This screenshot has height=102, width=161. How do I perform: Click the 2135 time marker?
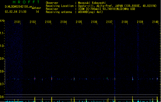[79, 22]
